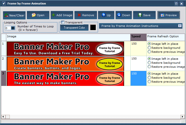
Task: Select 'Restore background' for frame 3
Action: [149, 78]
